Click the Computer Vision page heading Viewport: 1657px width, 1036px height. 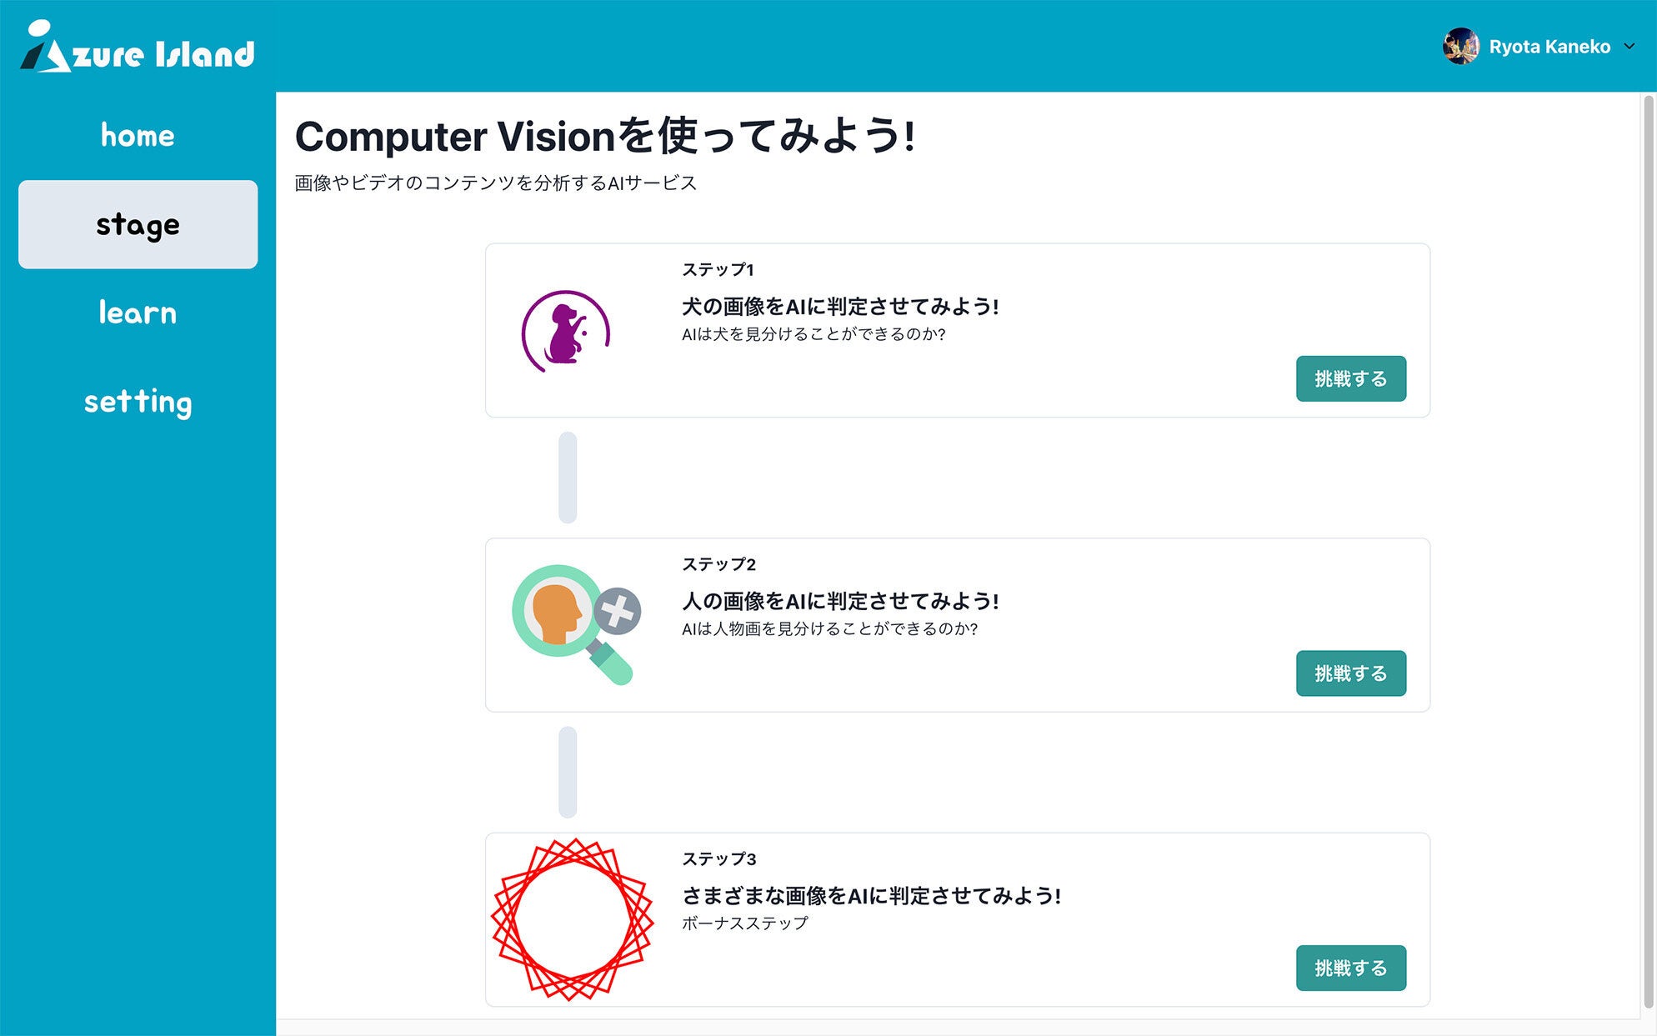[605, 137]
